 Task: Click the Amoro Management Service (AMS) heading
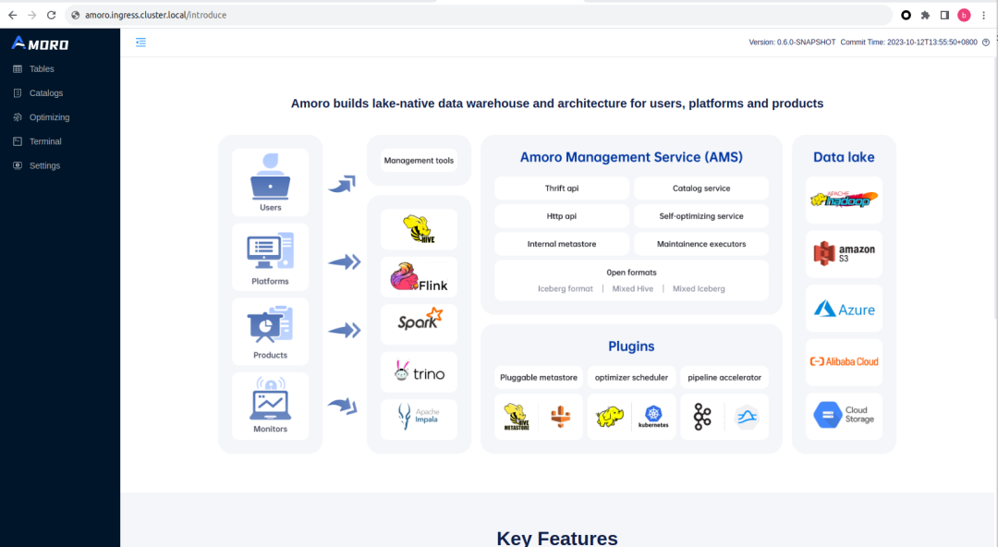click(631, 157)
